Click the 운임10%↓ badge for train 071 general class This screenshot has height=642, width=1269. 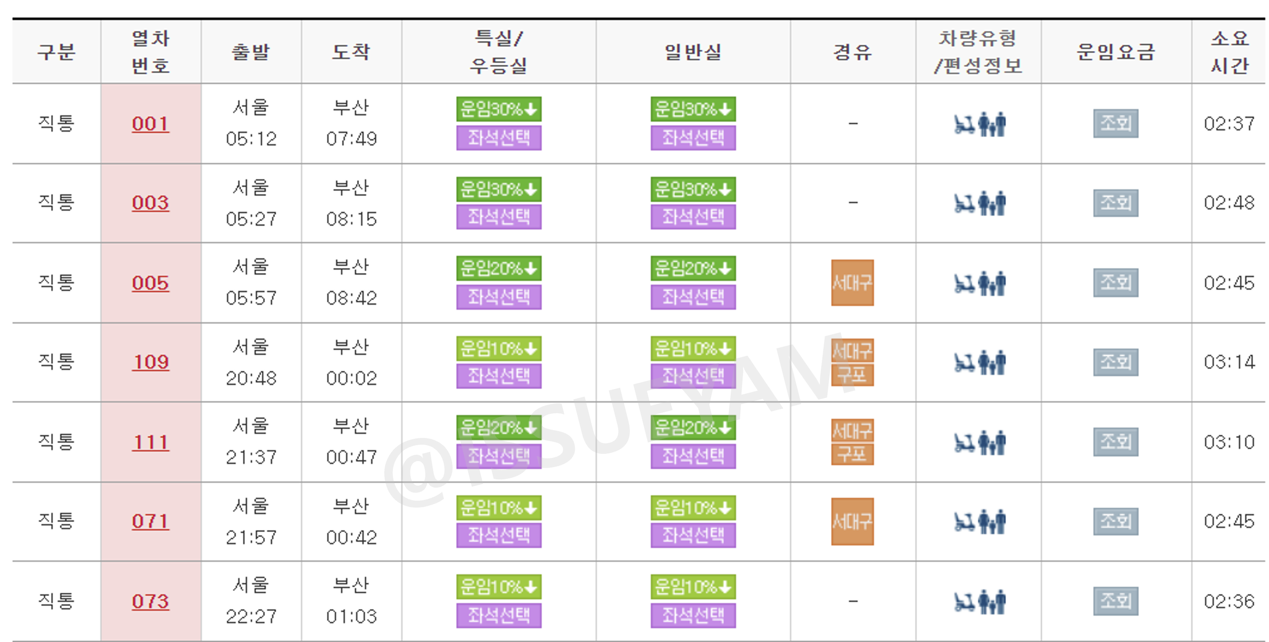(x=693, y=507)
